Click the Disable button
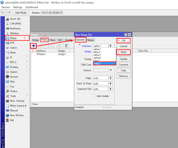Screen dimensions: 178x148 (x=123, y=59)
